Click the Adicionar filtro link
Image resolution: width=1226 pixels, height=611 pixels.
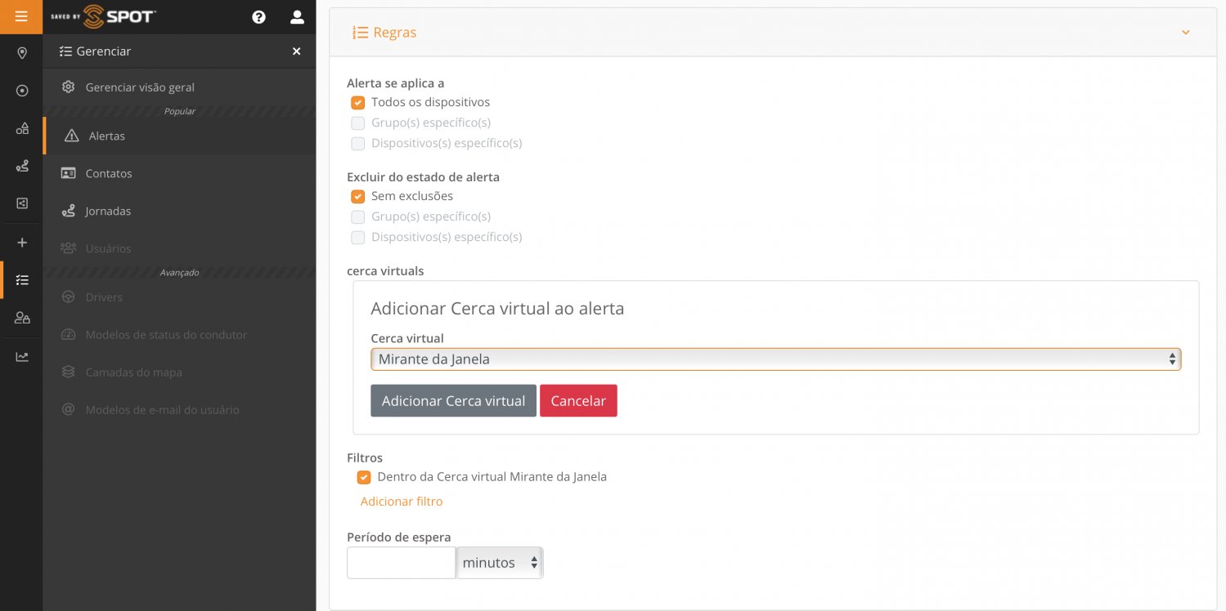pyautogui.click(x=401, y=502)
